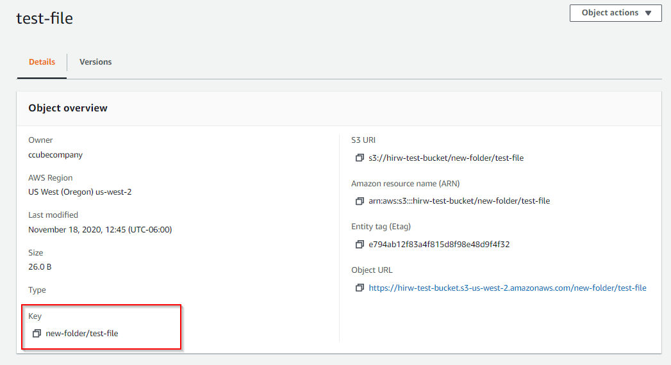
Task: Open the Object actions dropdown
Action: [x=615, y=13]
